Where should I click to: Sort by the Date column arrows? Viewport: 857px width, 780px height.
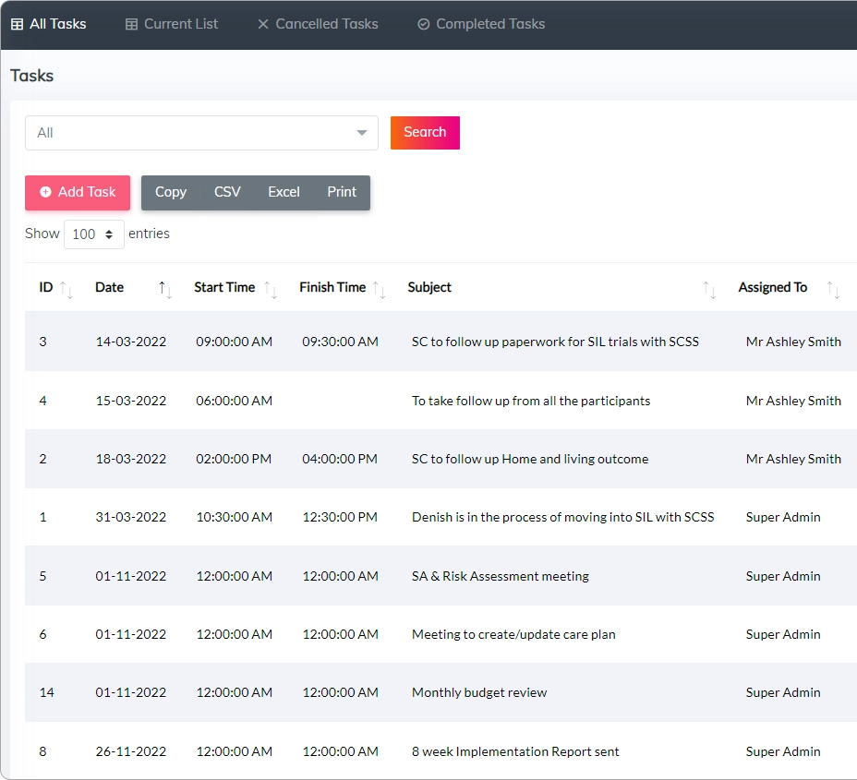coord(165,289)
